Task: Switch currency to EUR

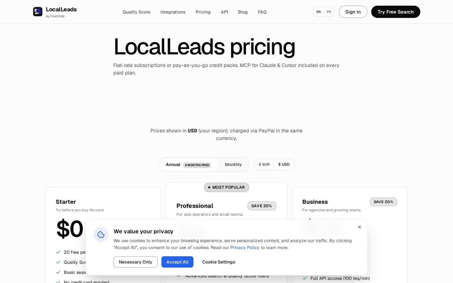Action: (264, 164)
